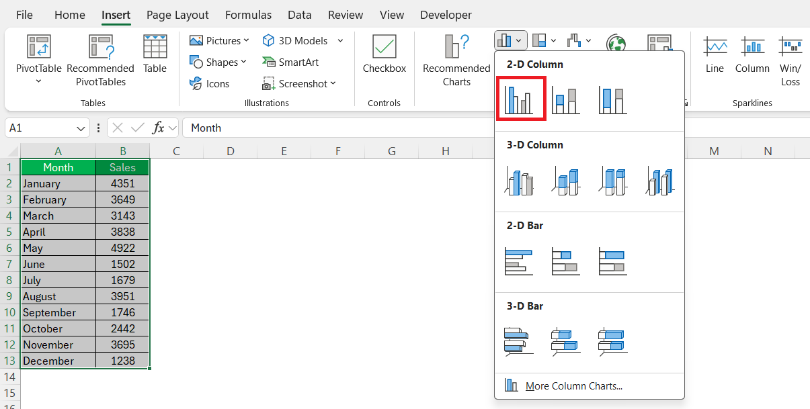
Task: Pick the 3-D 100% Stacked Bar chart
Action: coord(613,341)
